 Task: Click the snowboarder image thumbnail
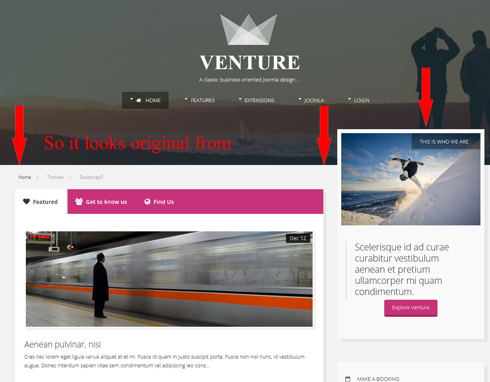click(411, 179)
